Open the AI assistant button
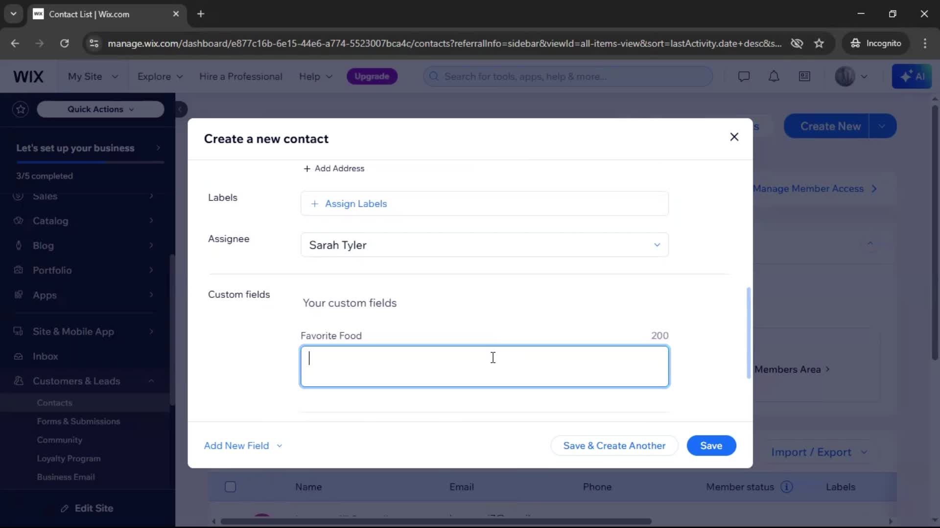 912,76
